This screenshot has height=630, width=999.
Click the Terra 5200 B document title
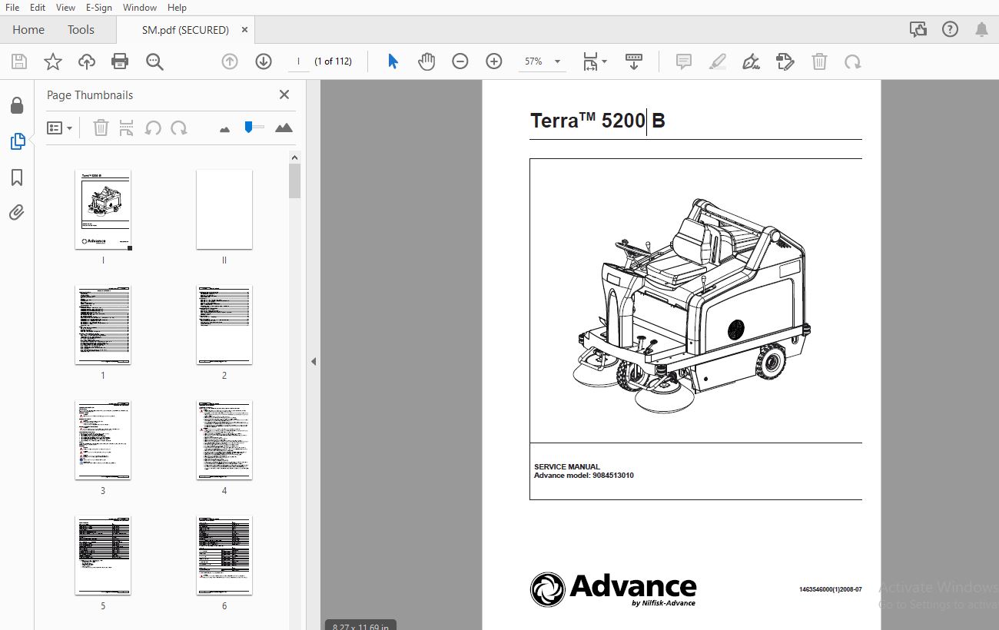click(598, 121)
